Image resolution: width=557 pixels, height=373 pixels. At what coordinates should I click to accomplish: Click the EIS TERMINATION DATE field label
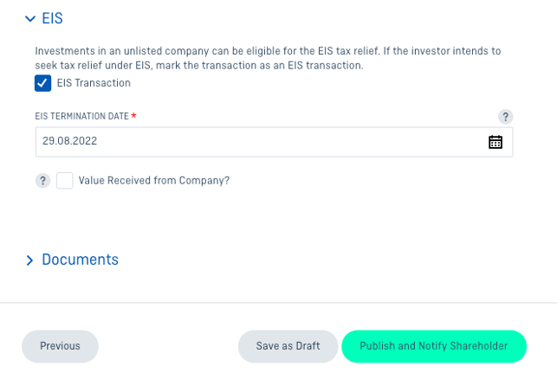point(81,117)
